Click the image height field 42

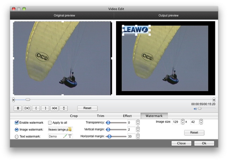(x=195, y=122)
